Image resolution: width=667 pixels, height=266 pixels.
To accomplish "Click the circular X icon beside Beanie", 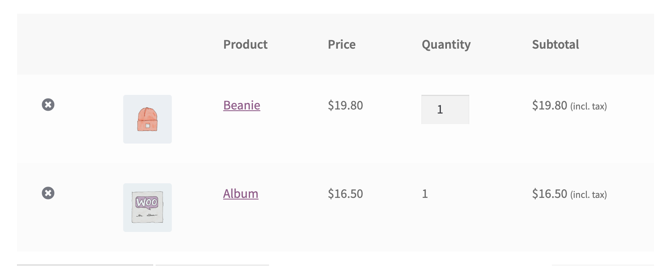I will coord(48,105).
